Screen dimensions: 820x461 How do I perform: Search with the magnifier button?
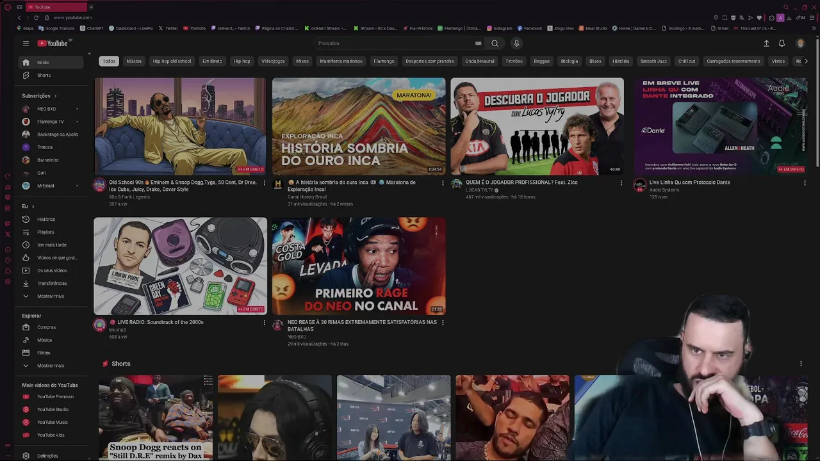(x=495, y=43)
